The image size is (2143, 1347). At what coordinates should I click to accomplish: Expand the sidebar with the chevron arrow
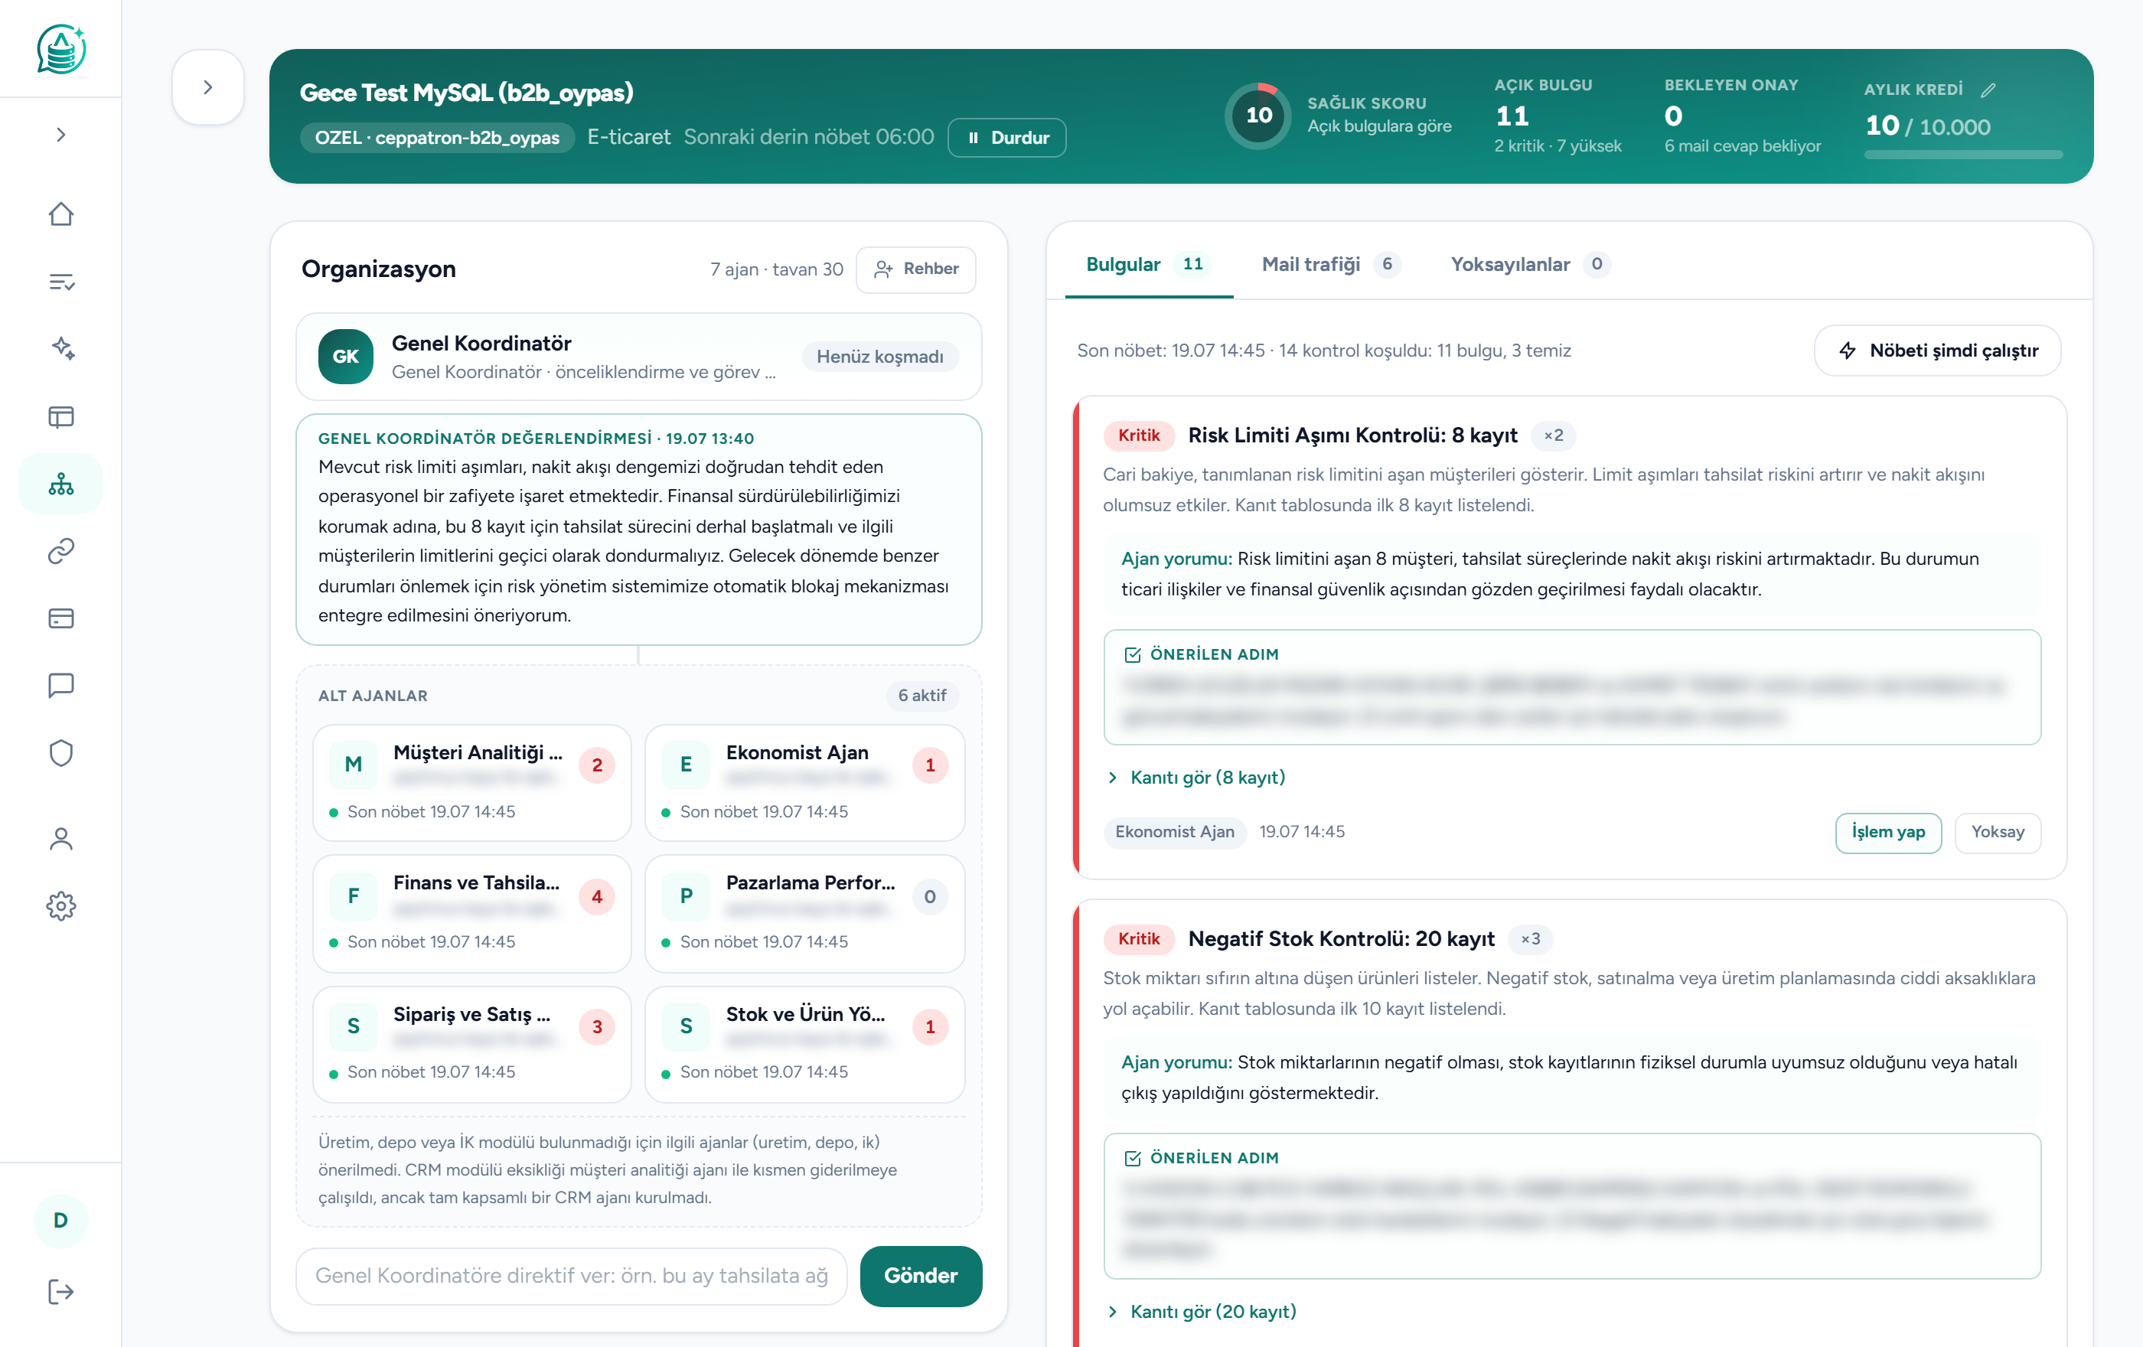point(60,135)
